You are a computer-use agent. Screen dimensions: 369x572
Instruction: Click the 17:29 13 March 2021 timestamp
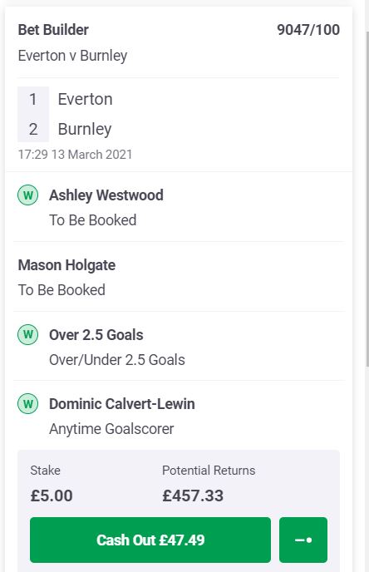pyautogui.click(x=75, y=155)
